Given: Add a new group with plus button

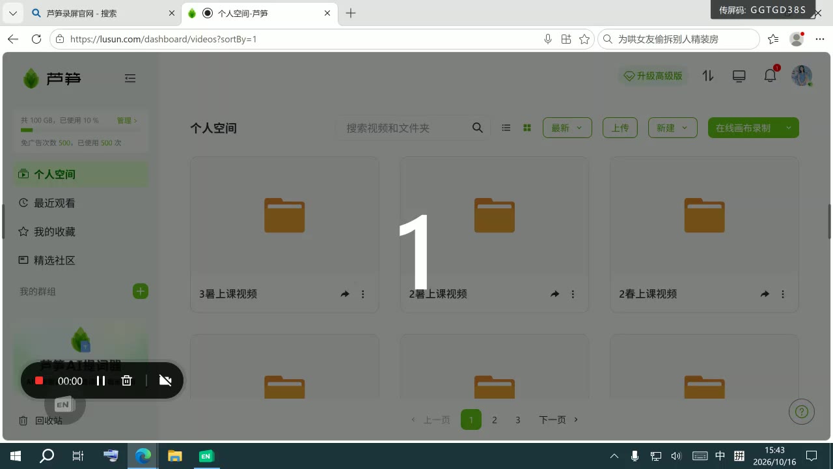Looking at the screenshot, I should (141, 291).
